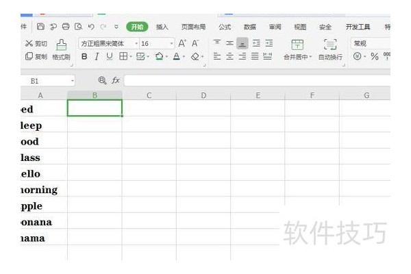Click the cell containing 'morning'
This screenshot has height=274, width=411.
pos(44,188)
